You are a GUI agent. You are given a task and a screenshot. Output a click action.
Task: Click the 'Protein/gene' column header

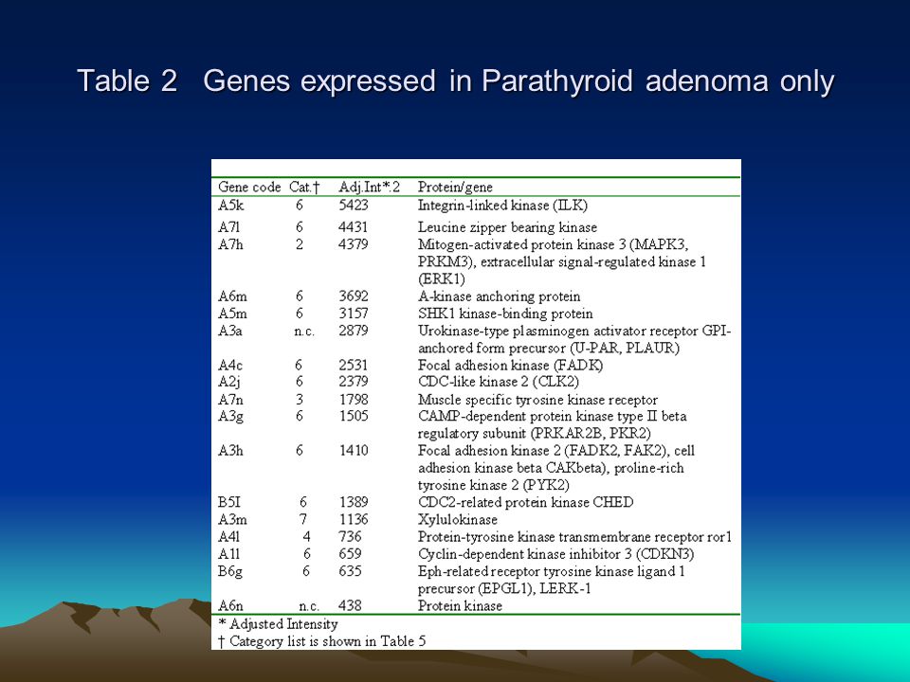click(x=455, y=188)
